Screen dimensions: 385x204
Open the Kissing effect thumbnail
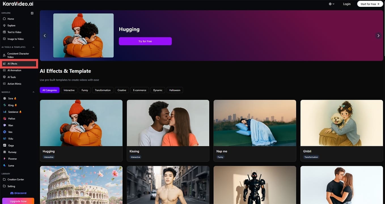[168, 123]
